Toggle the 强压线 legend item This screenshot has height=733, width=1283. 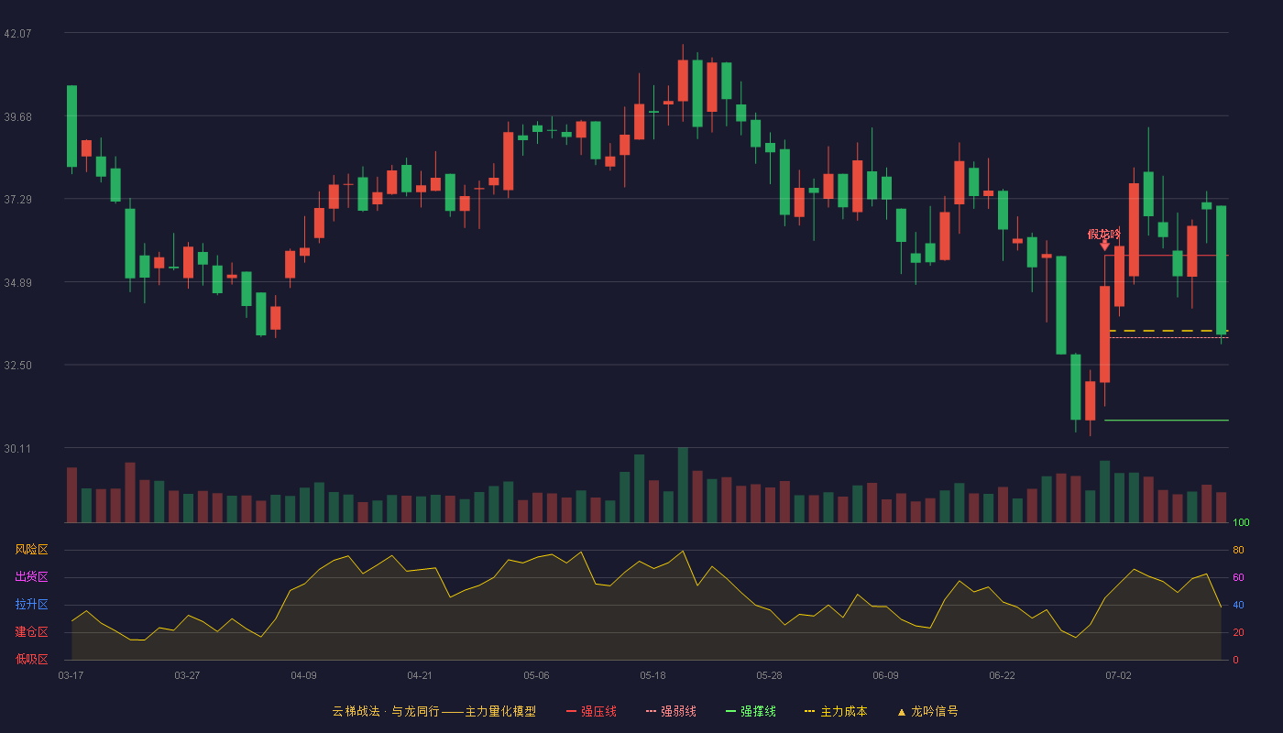click(591, 711)
